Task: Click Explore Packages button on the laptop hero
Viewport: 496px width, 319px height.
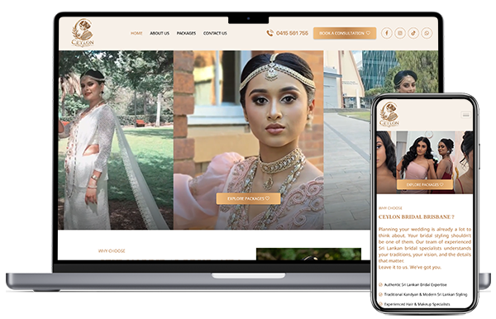Action: [248, 198]
